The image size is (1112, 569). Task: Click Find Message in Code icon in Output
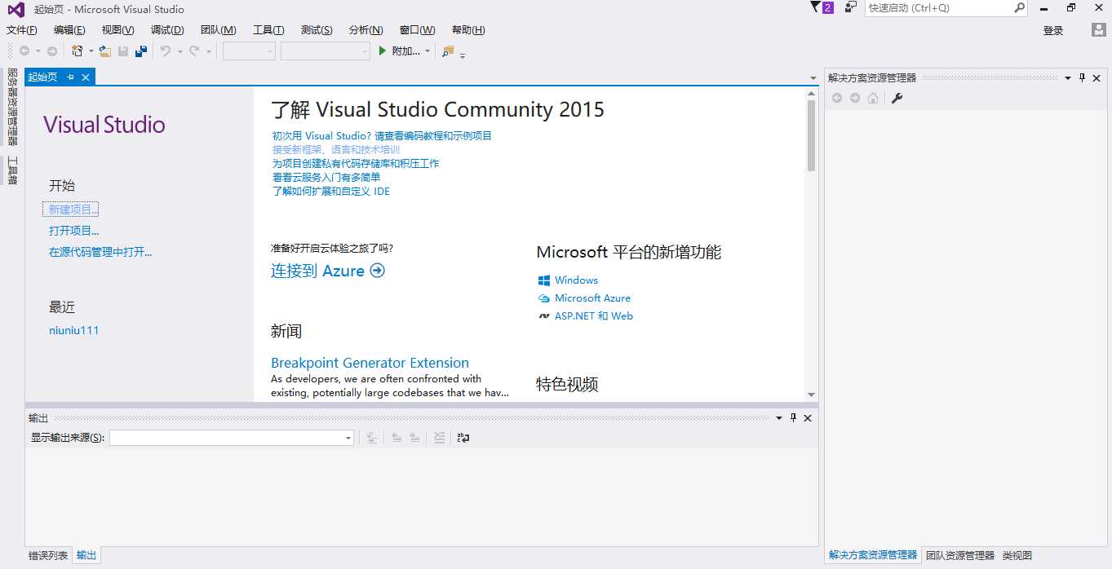[x=372, y=438]
